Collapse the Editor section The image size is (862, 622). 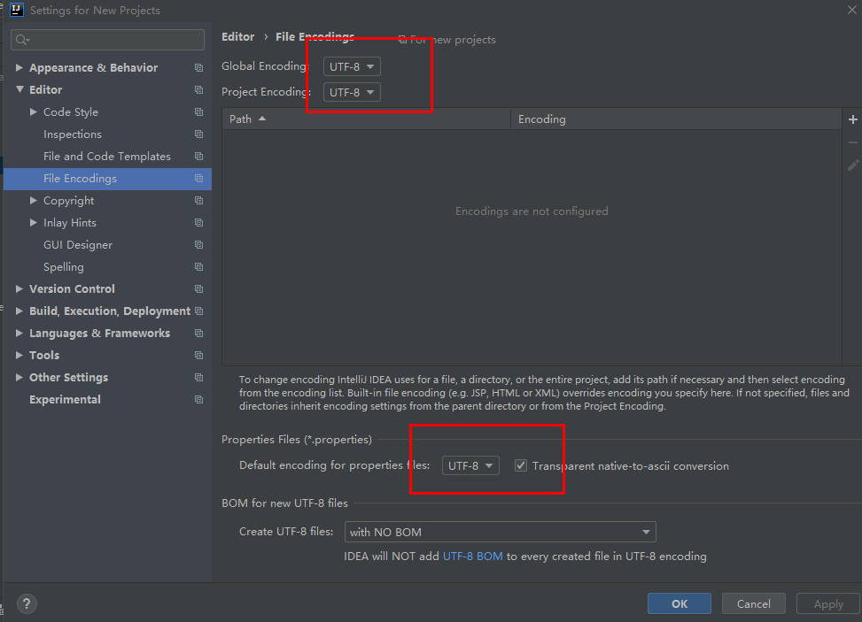point(19,89)
